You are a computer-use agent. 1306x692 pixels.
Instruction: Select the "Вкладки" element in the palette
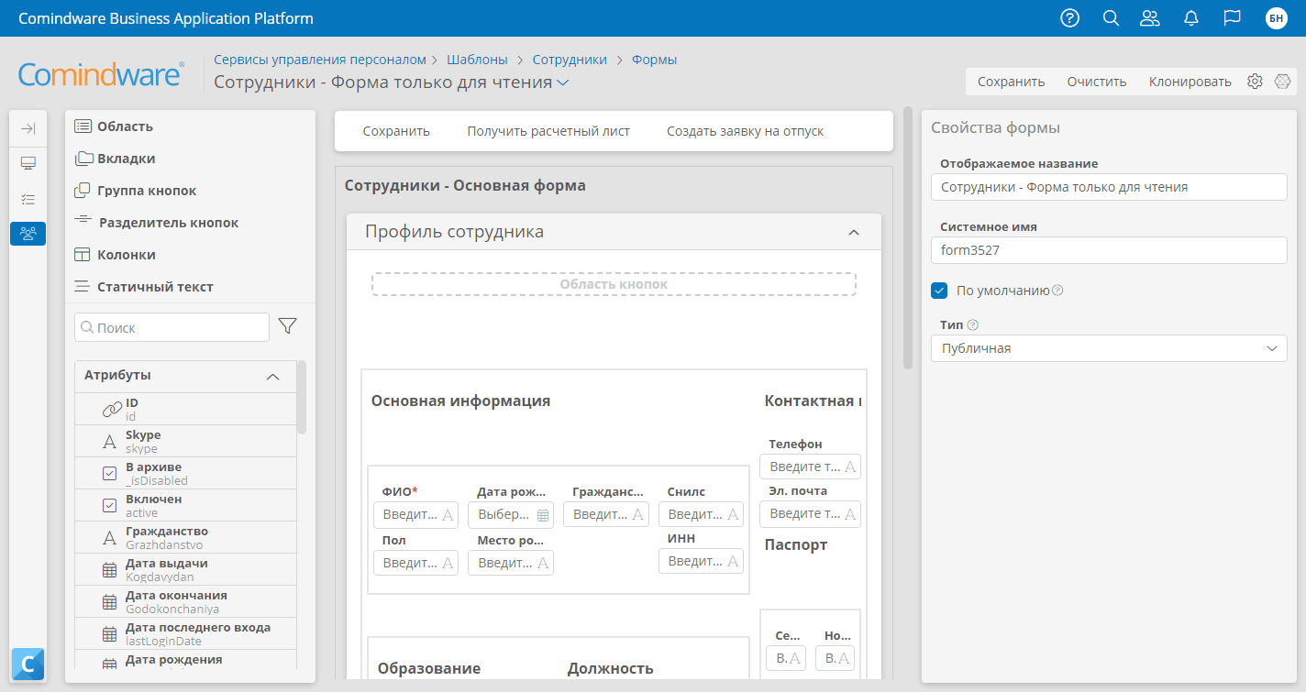pos(126,159)
